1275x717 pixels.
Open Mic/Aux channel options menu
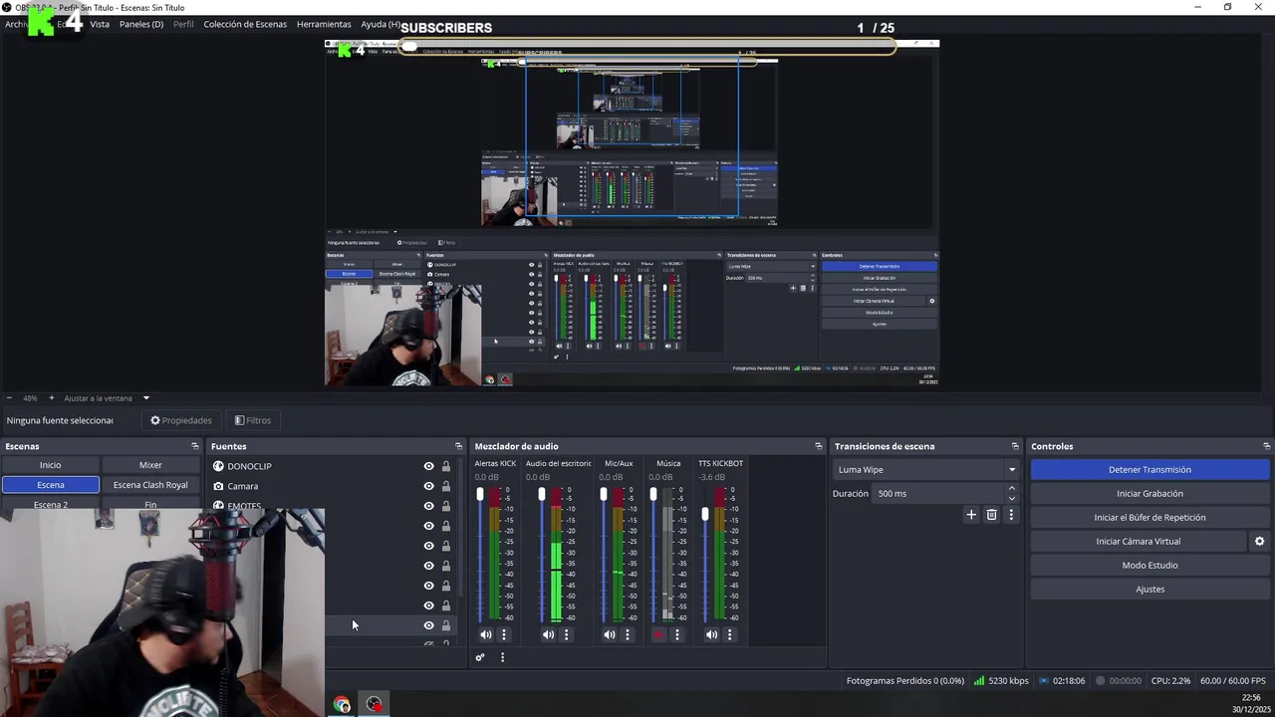pyautogui.click(x=627, y=634)
